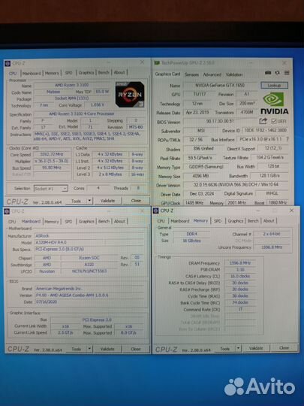
Task: Click Validate in top-left CPU-Z window
Action: pos(107,201)
